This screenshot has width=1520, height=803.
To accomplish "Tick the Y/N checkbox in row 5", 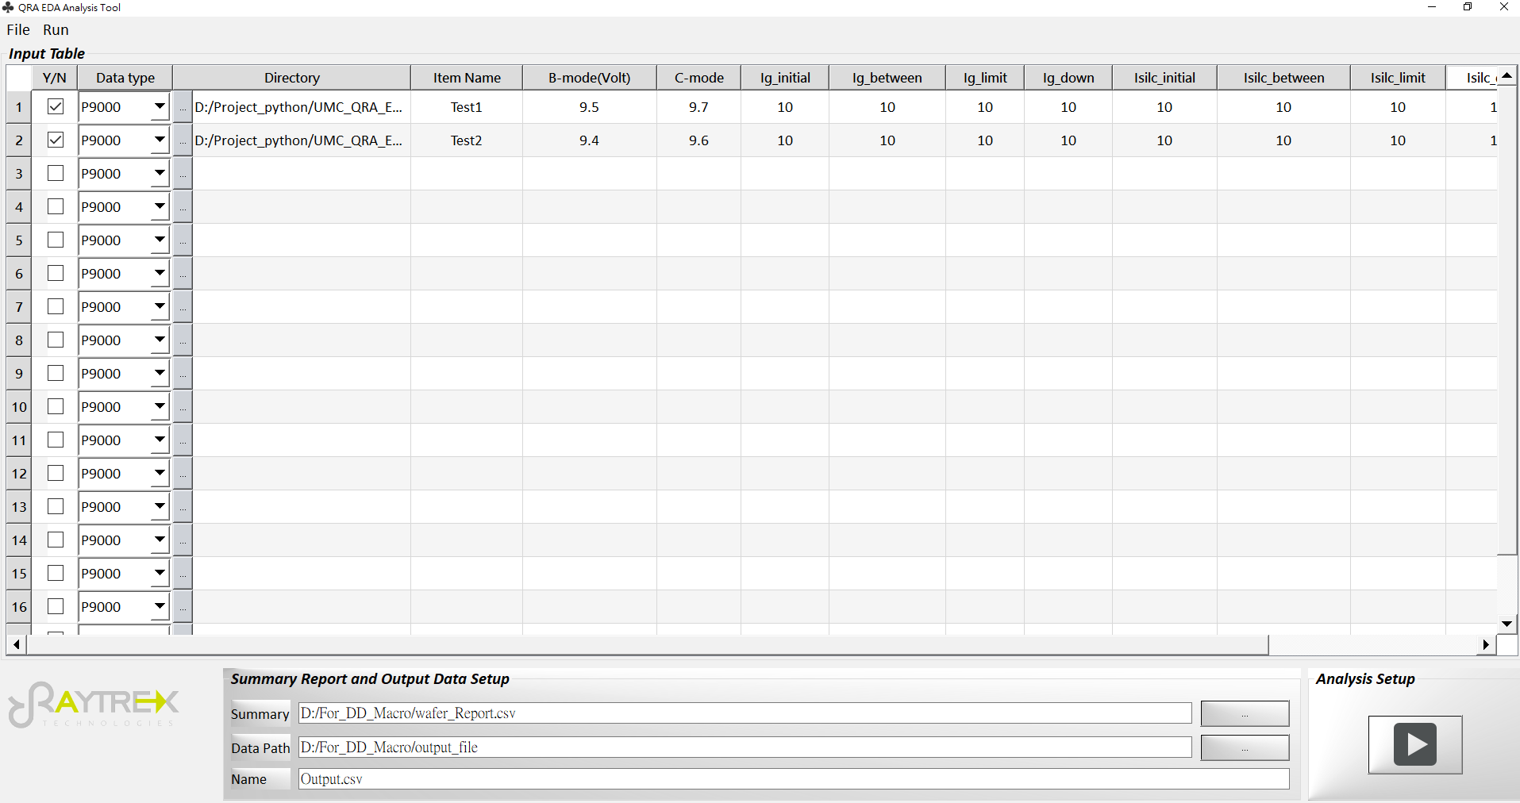I will click(56, 240).
